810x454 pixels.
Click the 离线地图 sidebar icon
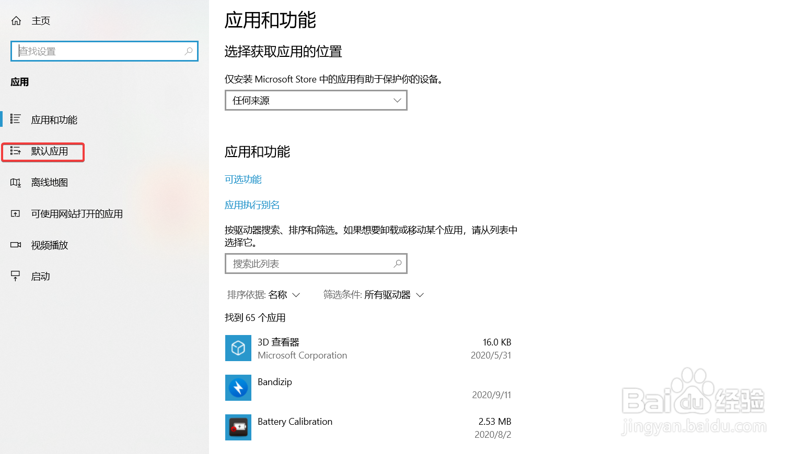coord(16,182)
